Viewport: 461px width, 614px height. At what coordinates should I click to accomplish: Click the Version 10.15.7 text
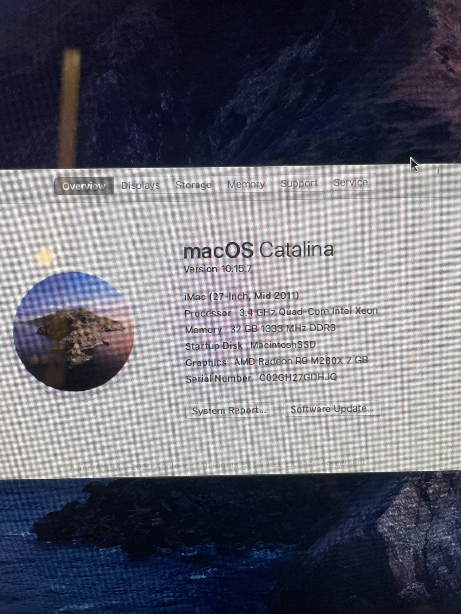(218, 269)
